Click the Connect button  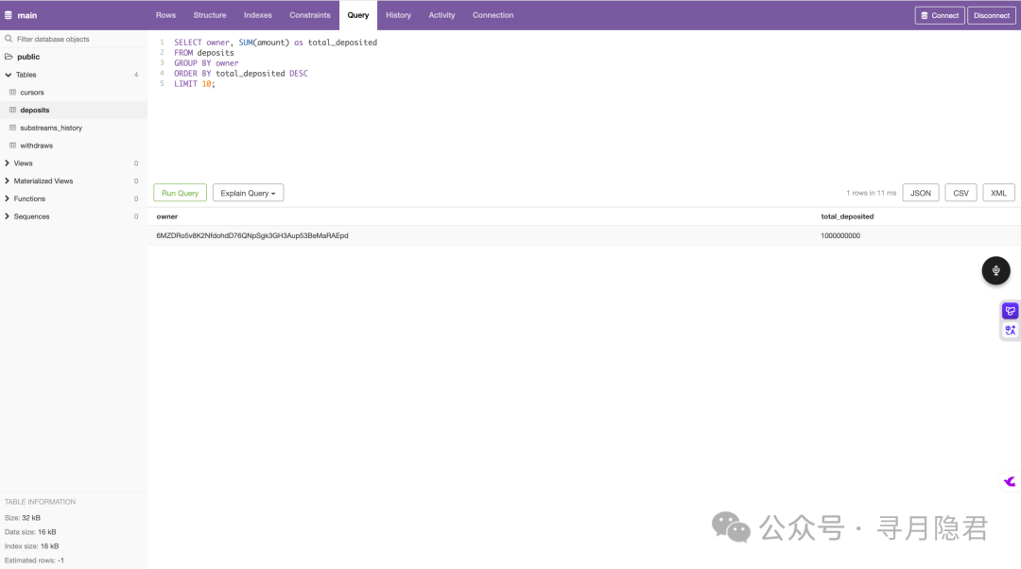tap(939, 15)
